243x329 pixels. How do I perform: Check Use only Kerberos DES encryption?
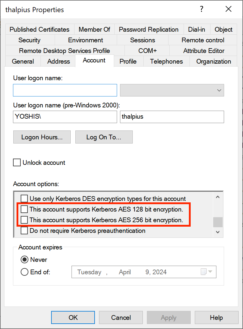pyautogui.click(x=24, y=199)
